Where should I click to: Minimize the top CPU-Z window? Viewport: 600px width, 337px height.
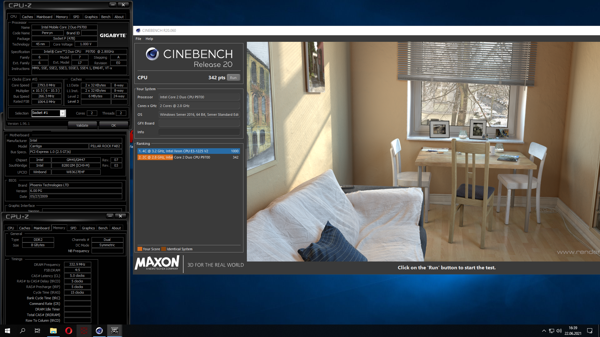113,5
